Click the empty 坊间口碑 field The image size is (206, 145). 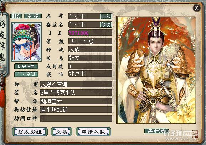76,118
